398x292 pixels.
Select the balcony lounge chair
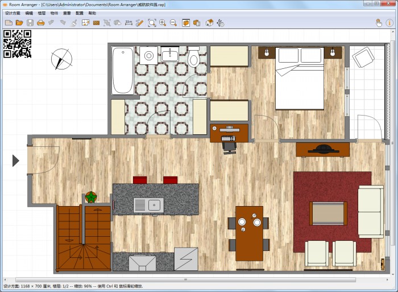point(363,57)
